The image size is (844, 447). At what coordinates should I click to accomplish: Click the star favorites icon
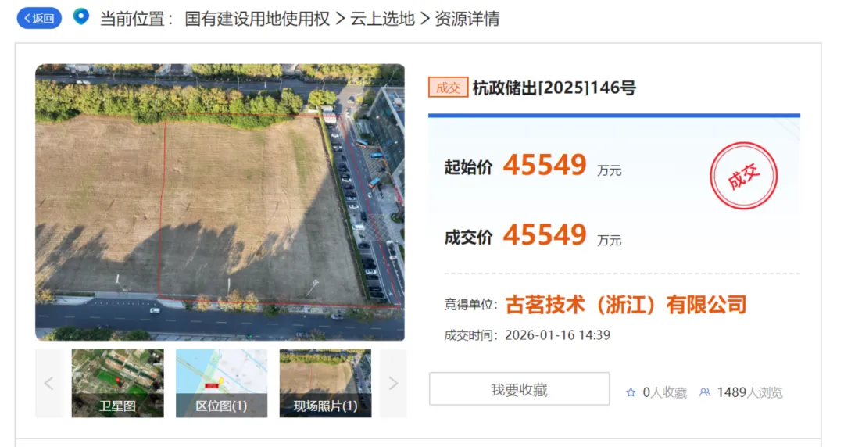pos(631,392)
